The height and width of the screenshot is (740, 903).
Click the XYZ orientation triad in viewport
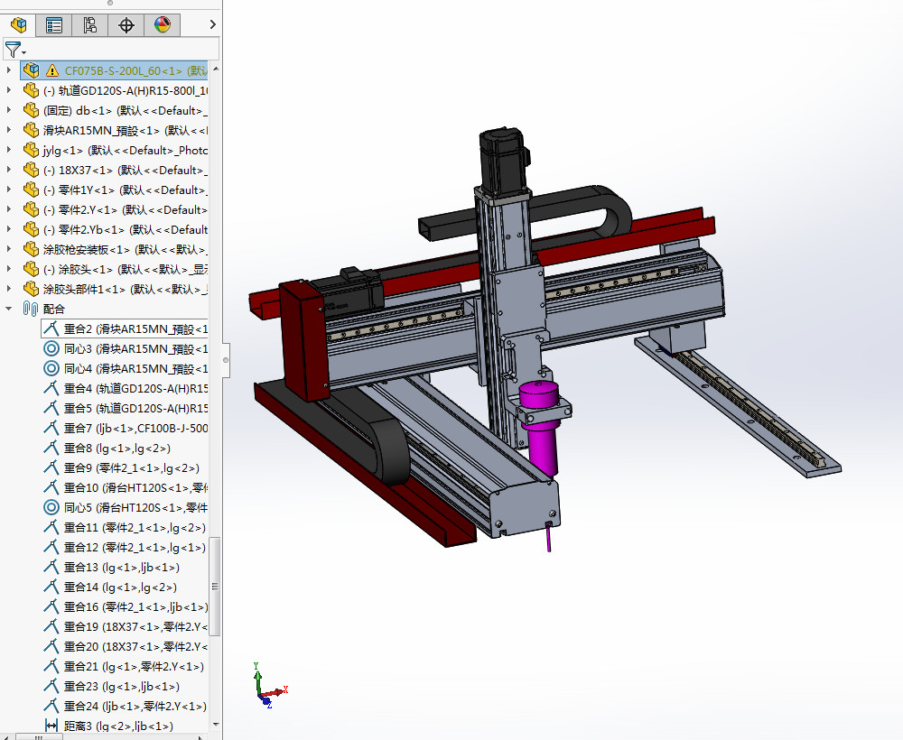pyautogui.click(x=268, y=686)
